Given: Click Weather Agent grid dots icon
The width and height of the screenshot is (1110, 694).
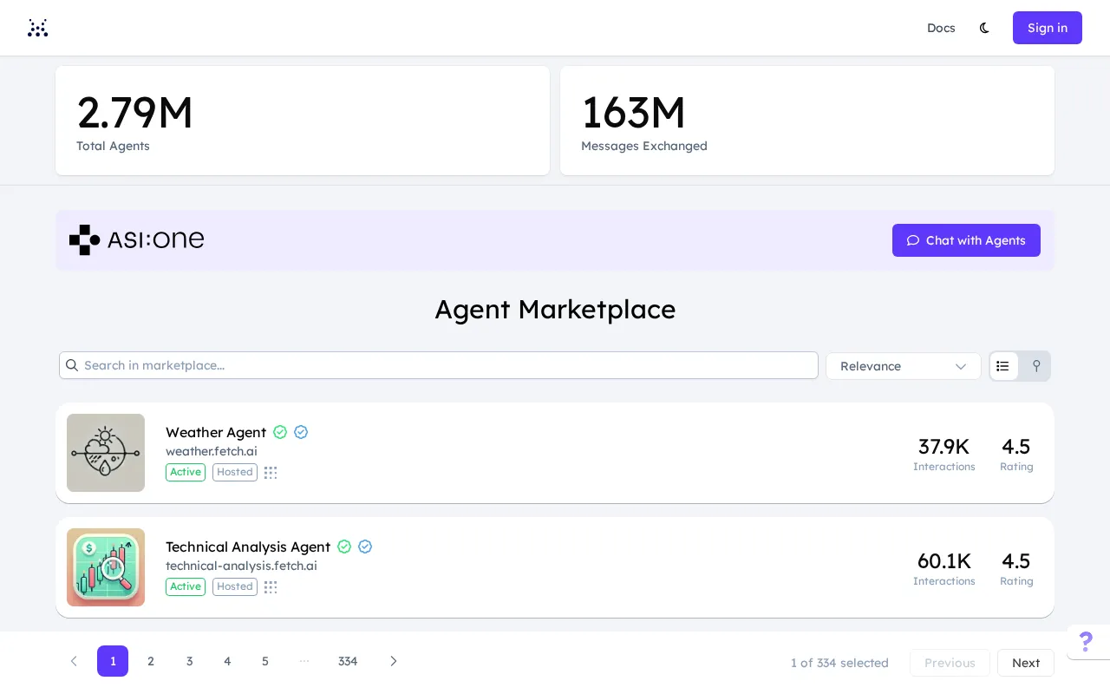Looking at the screenshot, I should tap(271, 473).
